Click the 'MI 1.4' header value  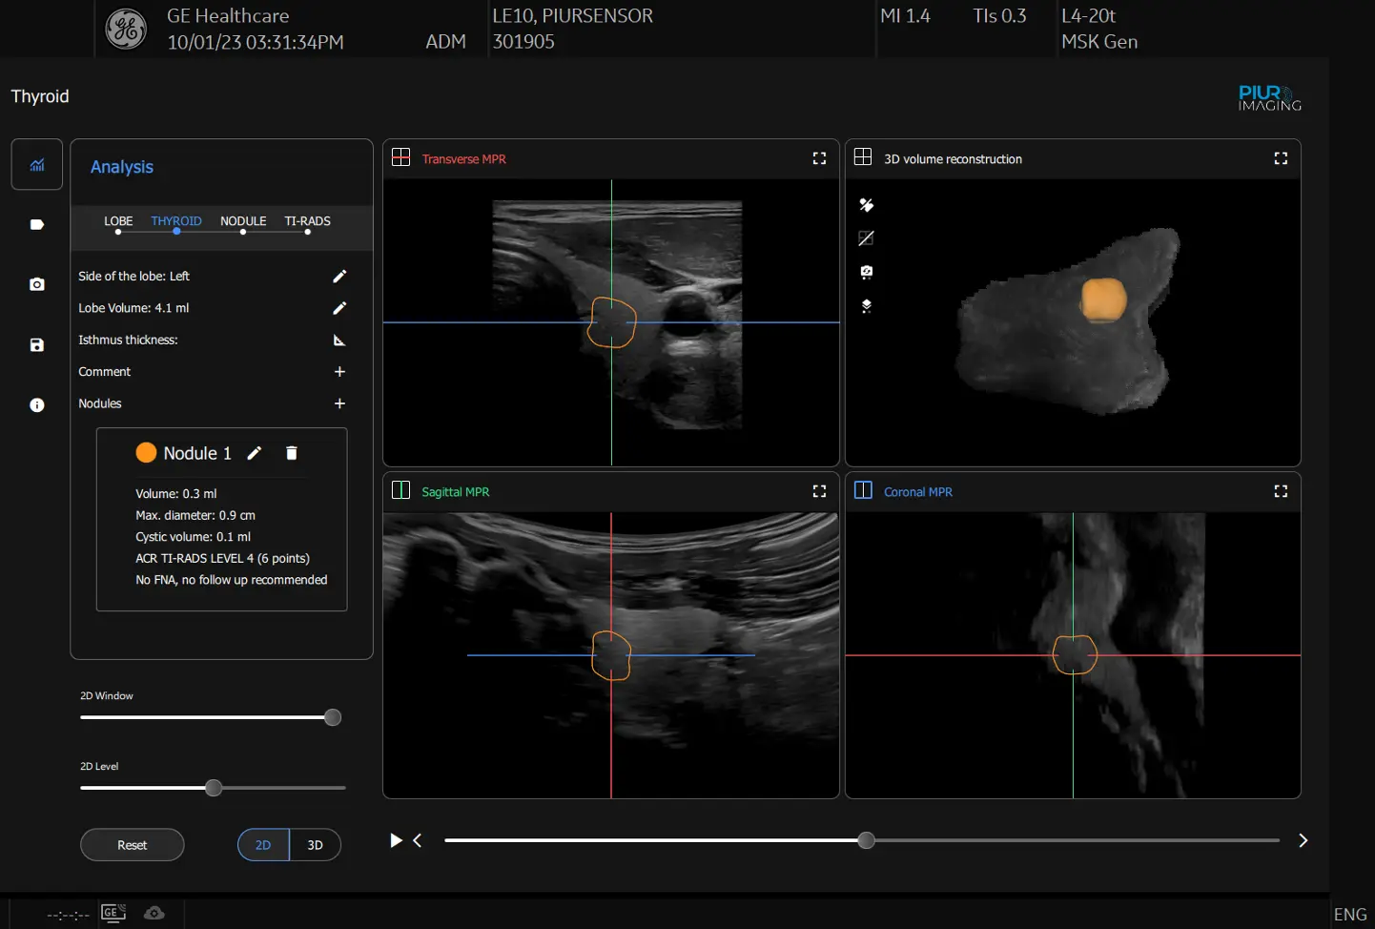(905, 16)
